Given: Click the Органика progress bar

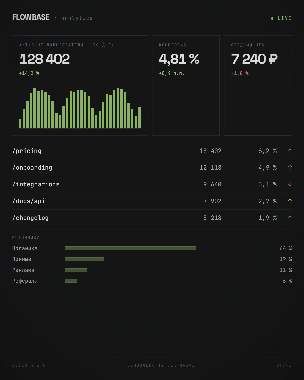Looking at the screenshot, I should (130, 248).
